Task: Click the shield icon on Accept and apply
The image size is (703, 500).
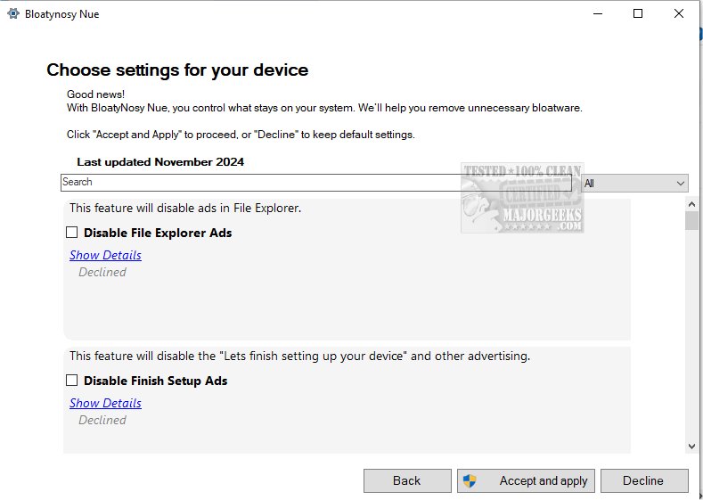Action: click(470, 480)
